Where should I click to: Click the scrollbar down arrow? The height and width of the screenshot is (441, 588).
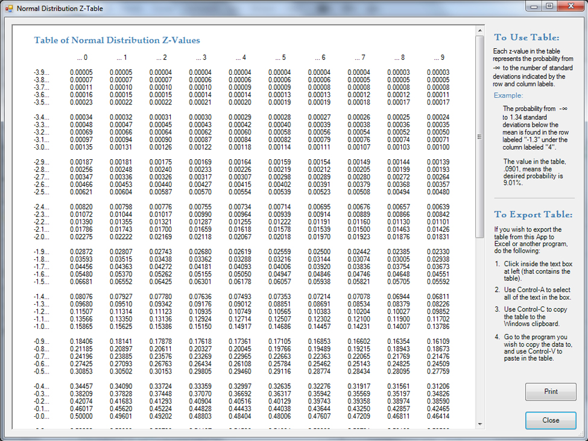coord(479,424)
